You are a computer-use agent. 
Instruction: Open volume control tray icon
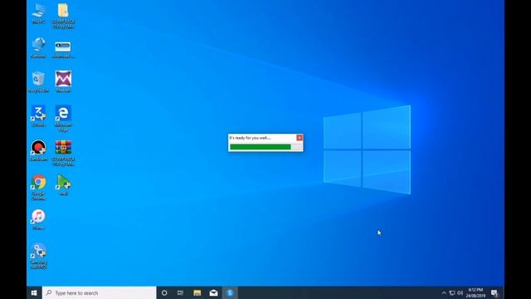pyautogui.click(x=460, y=293)
